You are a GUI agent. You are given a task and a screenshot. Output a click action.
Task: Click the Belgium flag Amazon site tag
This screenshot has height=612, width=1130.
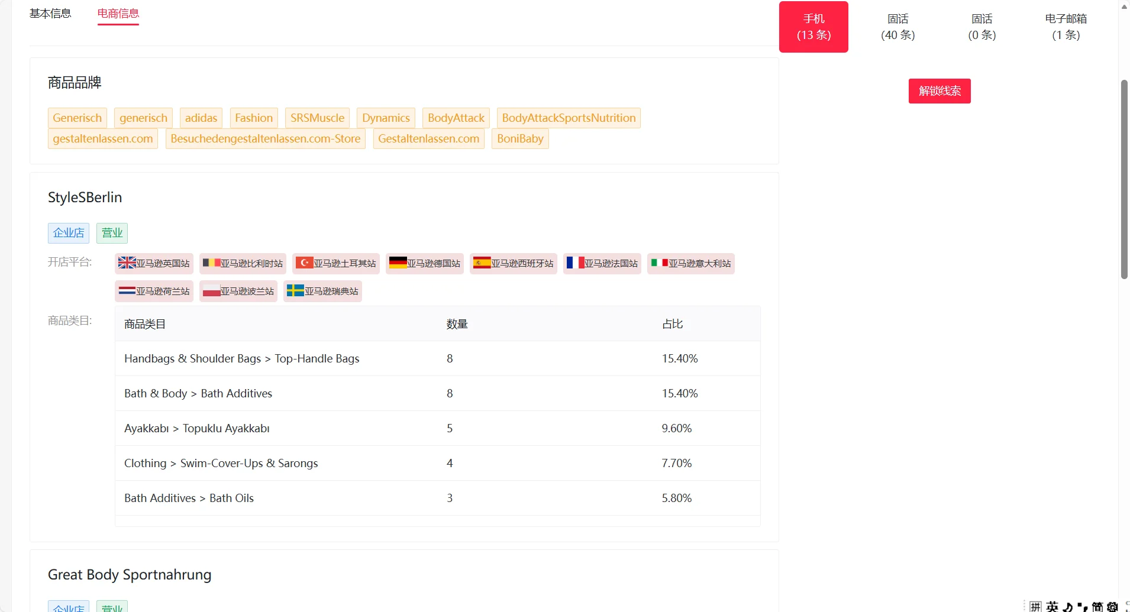(x=243, y=263)
